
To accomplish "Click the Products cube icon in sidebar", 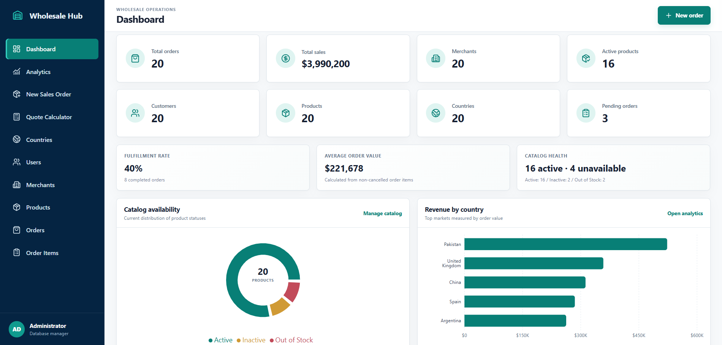I will coord(16,207).
